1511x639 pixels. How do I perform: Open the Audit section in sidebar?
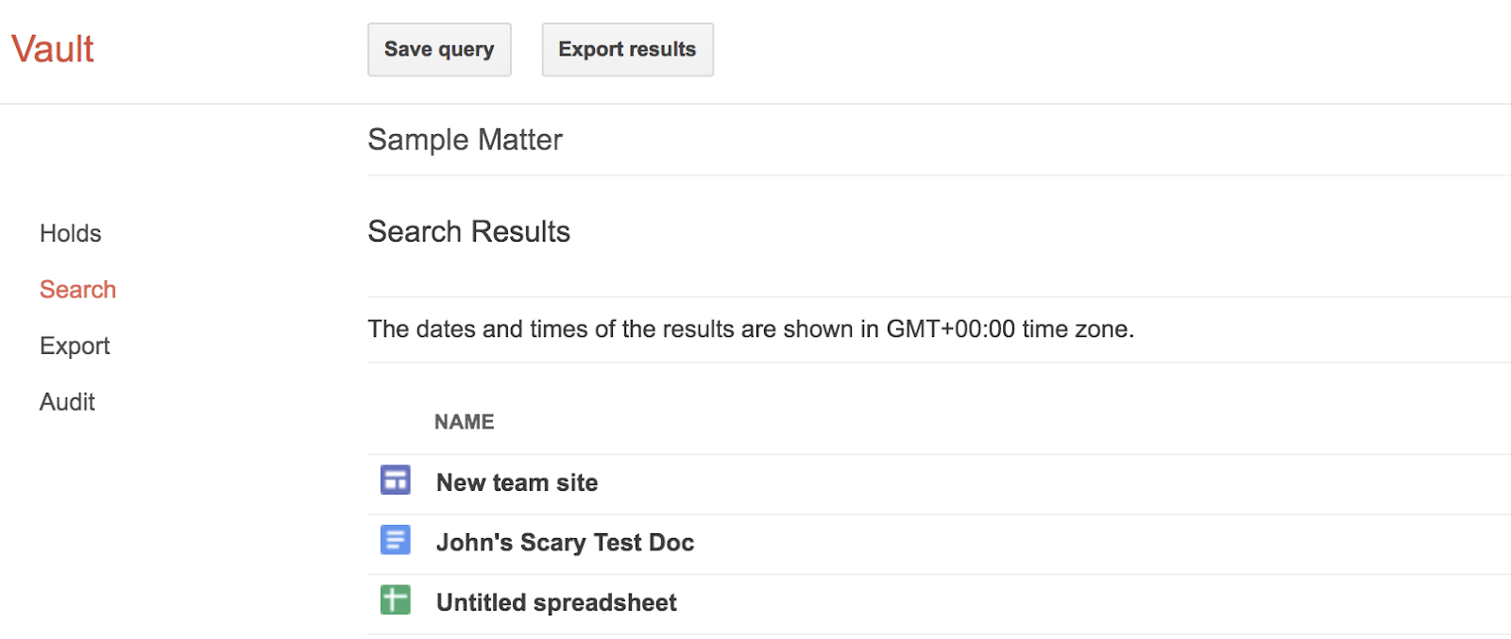(x=67, y=402)
